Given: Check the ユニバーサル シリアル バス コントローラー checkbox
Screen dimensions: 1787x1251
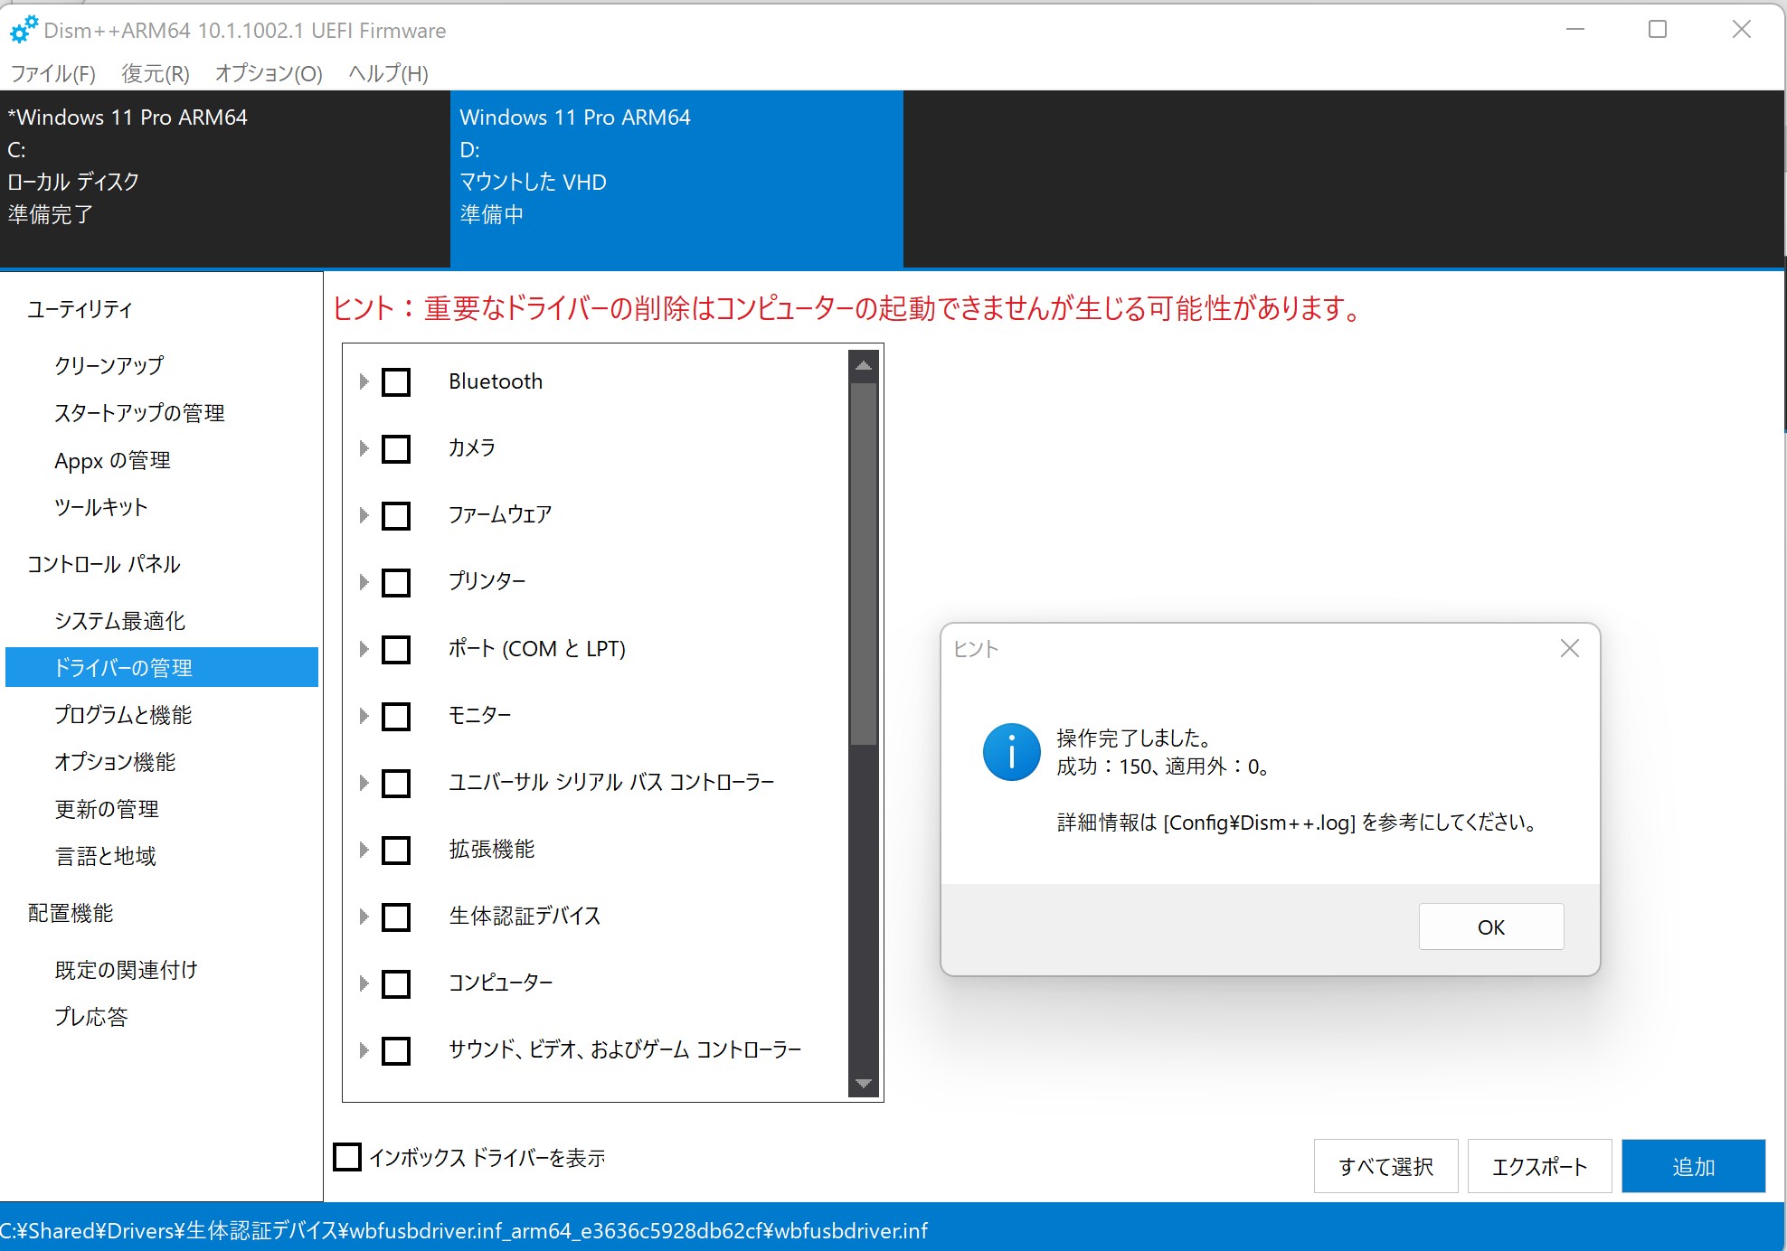Looking at the screenshot, I should pos(396,783).
